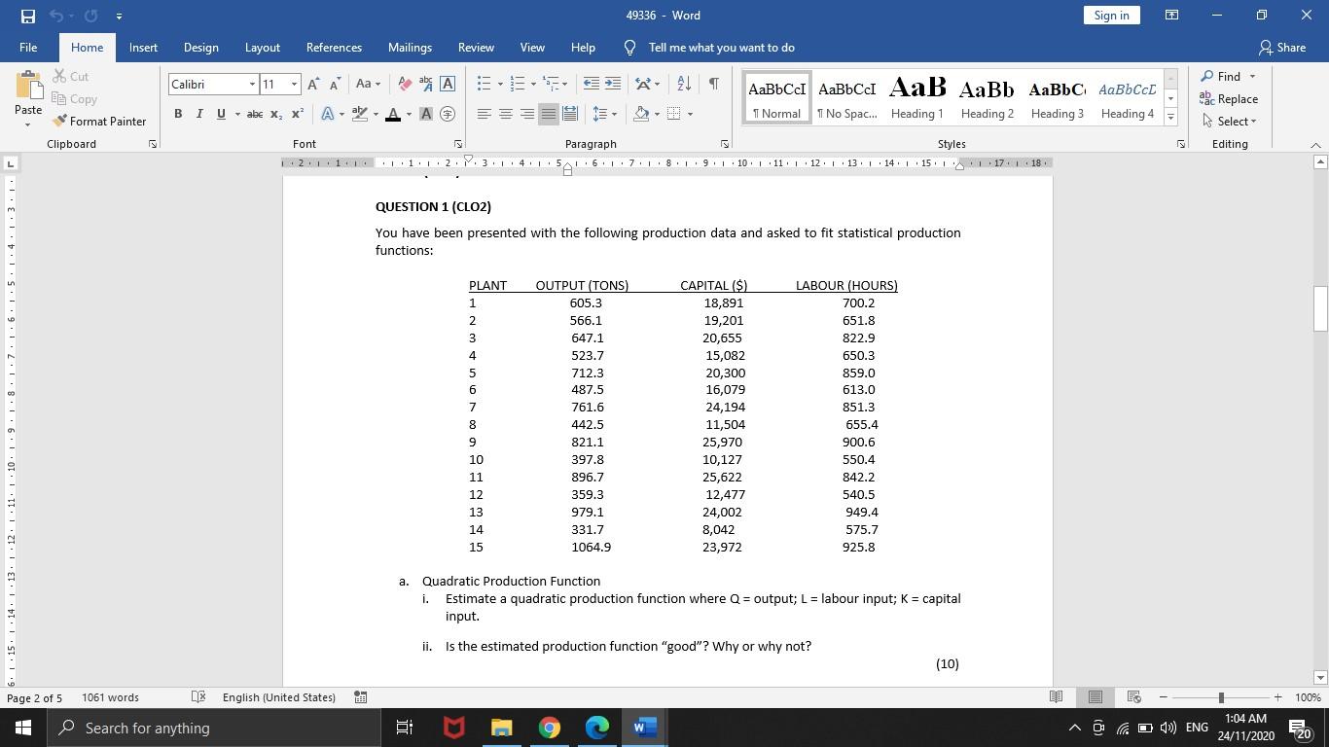Toggle the Show/Hide paragraph marks
The width and height of the screenshot is (1329, 747).
coord(713,85)
